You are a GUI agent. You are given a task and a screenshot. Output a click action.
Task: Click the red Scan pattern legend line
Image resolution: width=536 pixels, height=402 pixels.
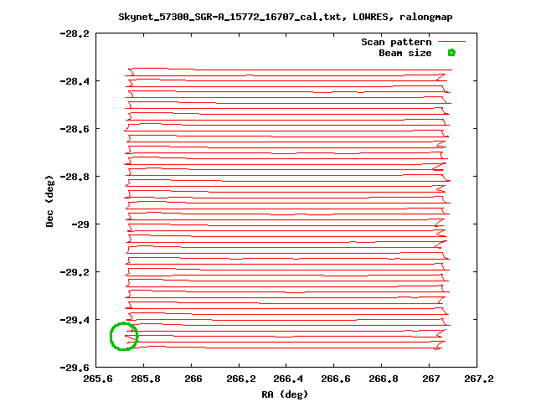pos(452,42)
